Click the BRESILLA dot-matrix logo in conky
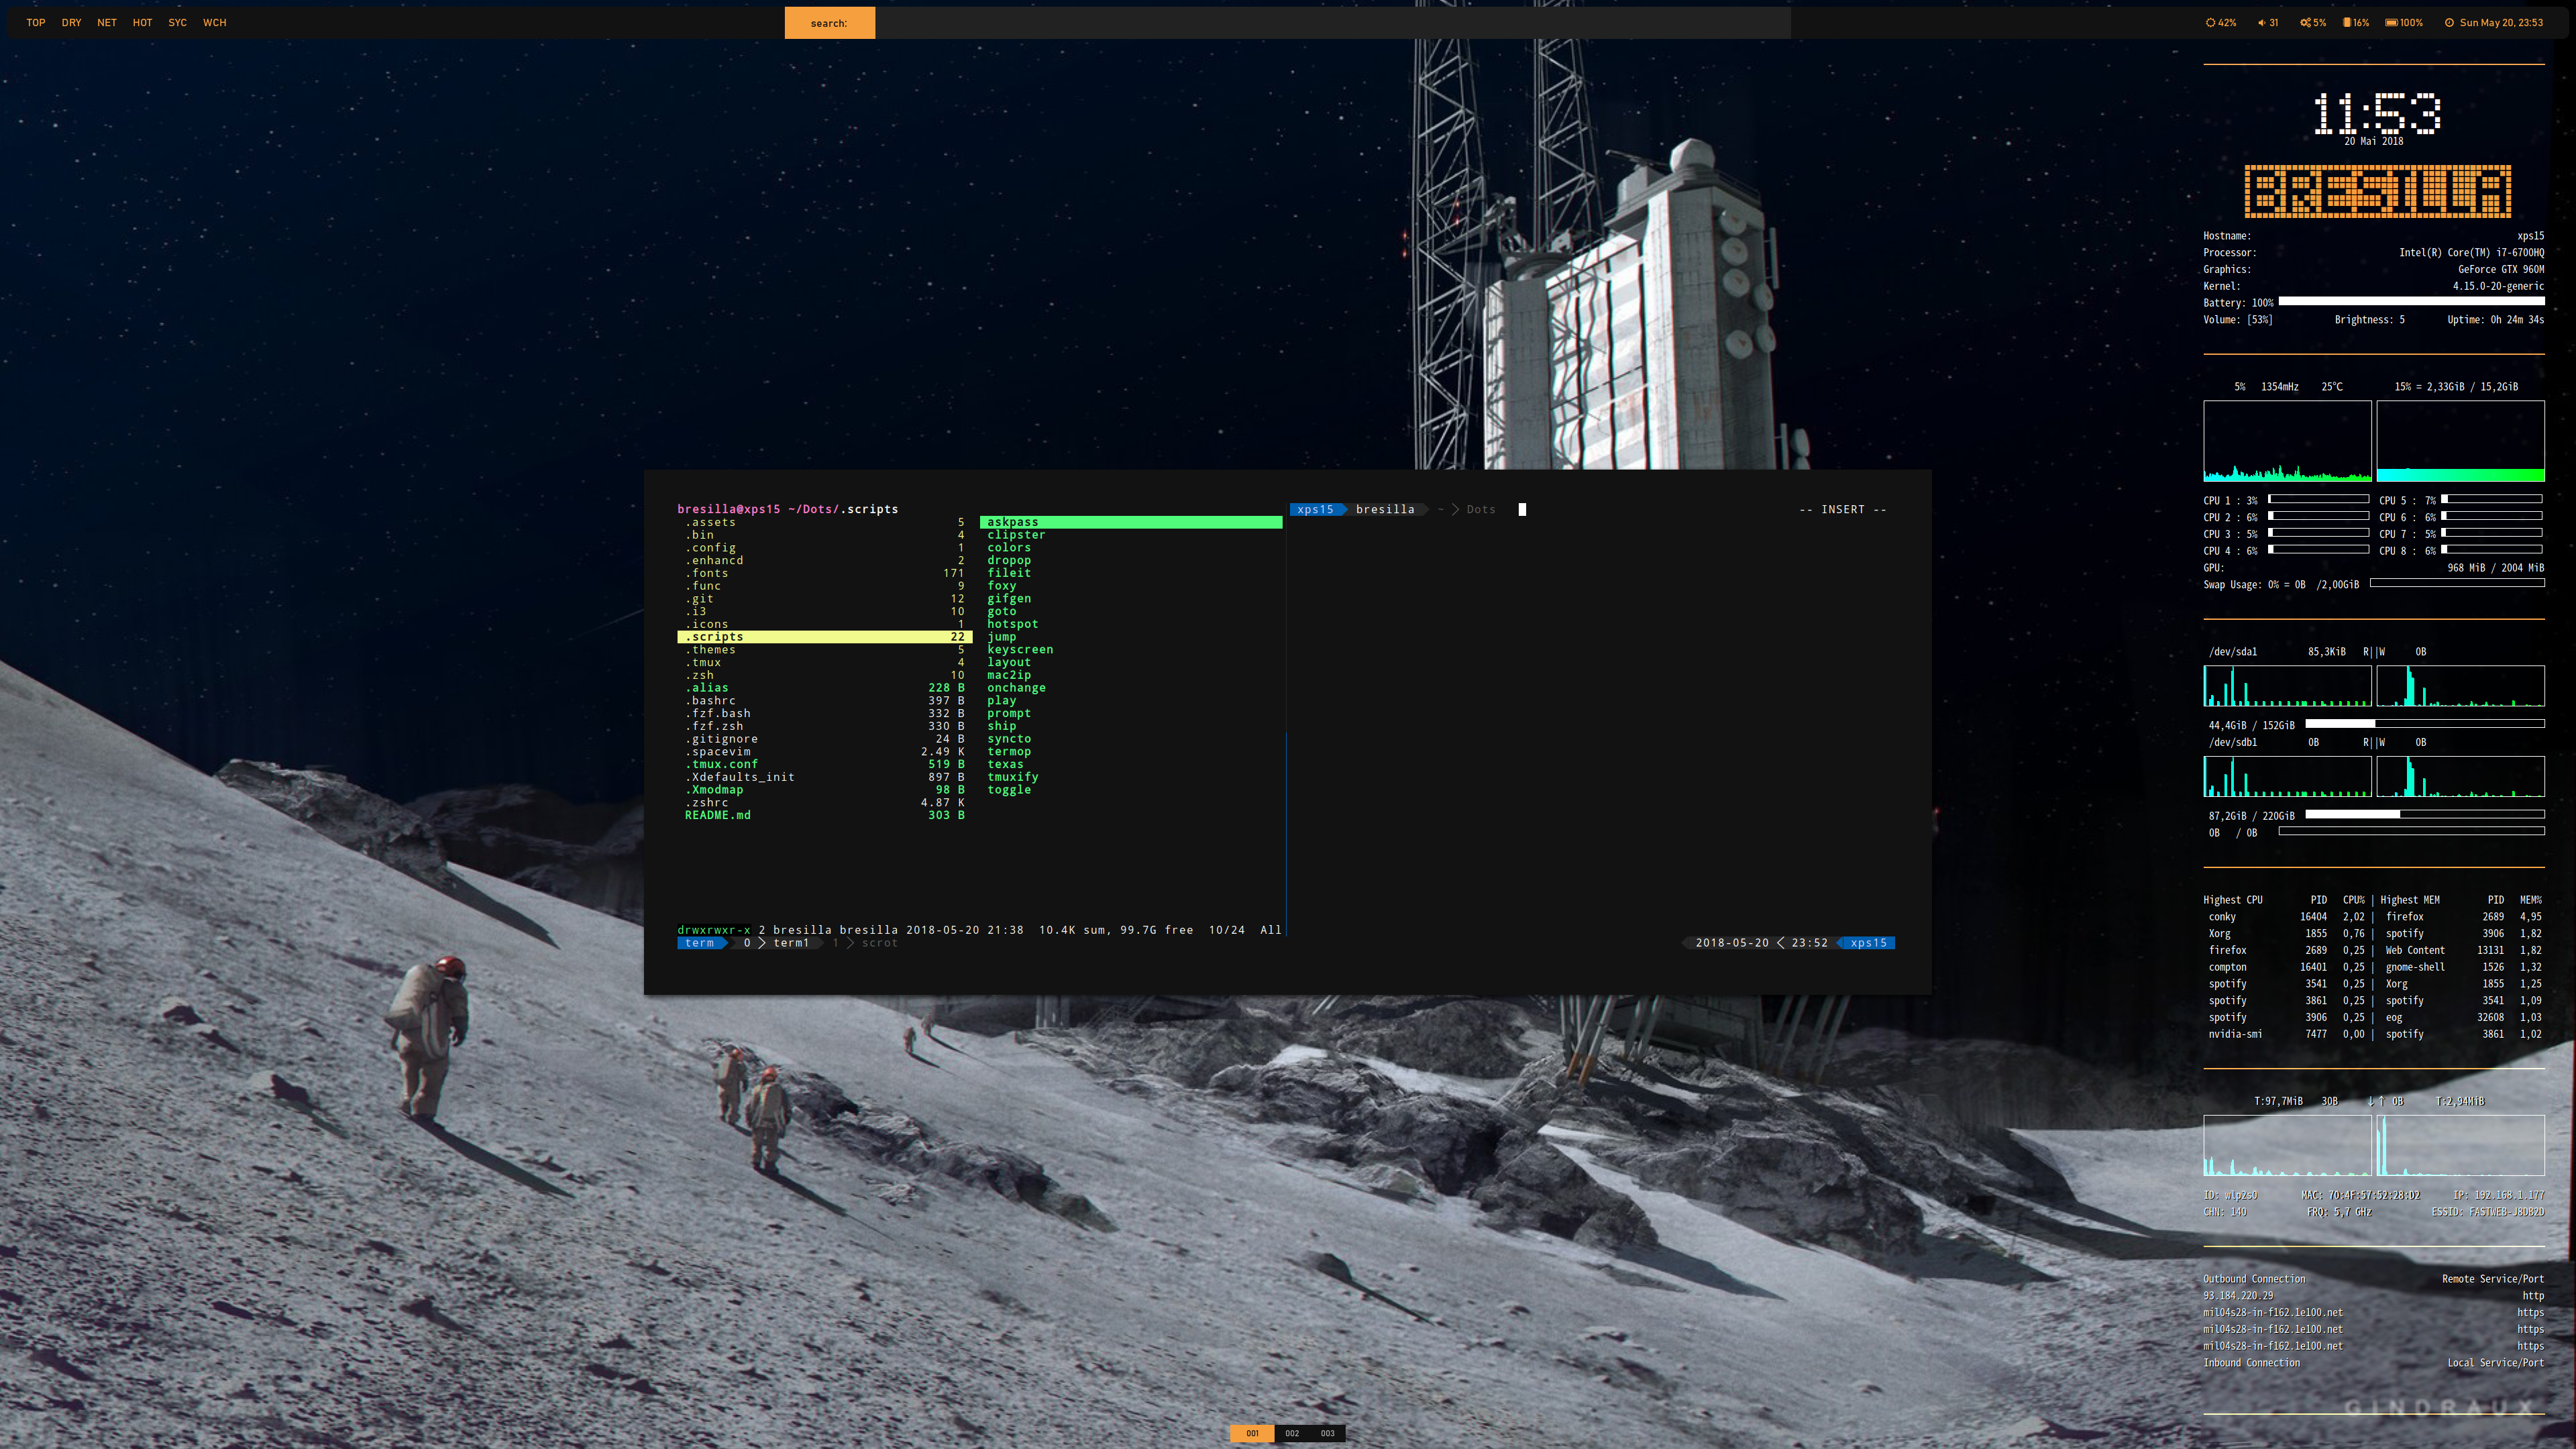The width and height of the screenshot is (2576, 1449). [x=2377, y=191]
